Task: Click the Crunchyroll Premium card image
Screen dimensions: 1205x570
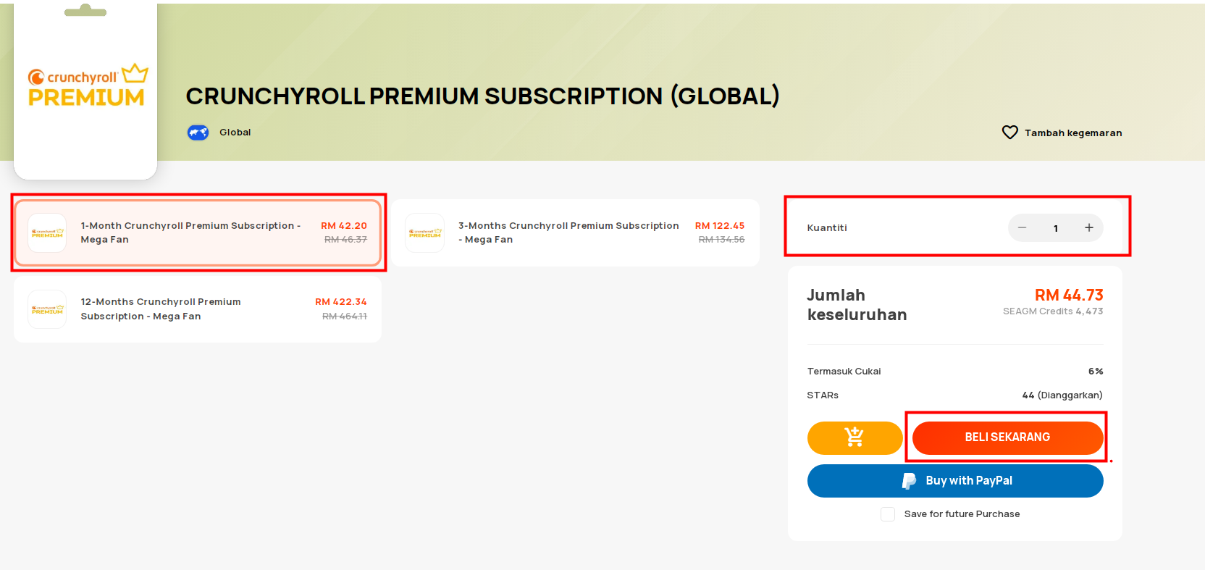Action: pos(85,91)
